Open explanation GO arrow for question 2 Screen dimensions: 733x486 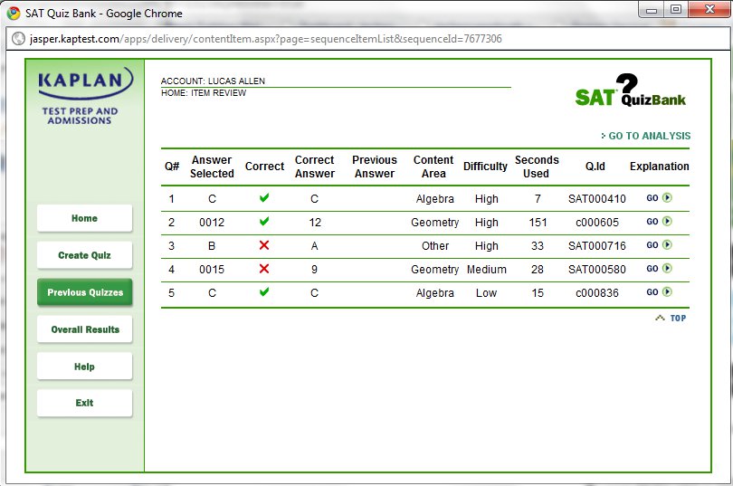click(667, 221)
